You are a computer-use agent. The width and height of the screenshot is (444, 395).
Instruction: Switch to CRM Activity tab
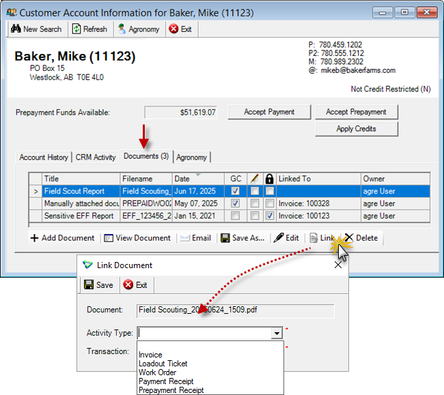pos(96,157)
